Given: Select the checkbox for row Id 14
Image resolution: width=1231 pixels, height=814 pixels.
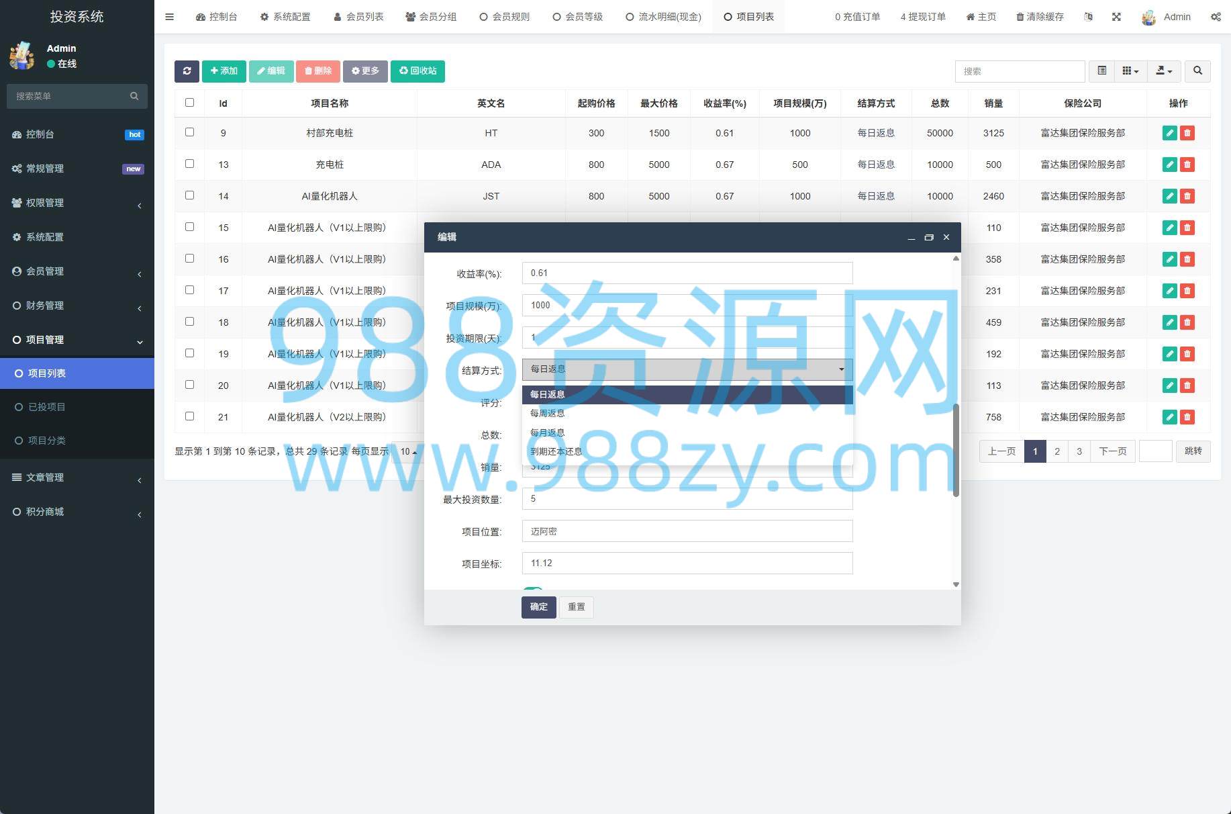Looking at the screenshot, I should (x=189, y=195).
